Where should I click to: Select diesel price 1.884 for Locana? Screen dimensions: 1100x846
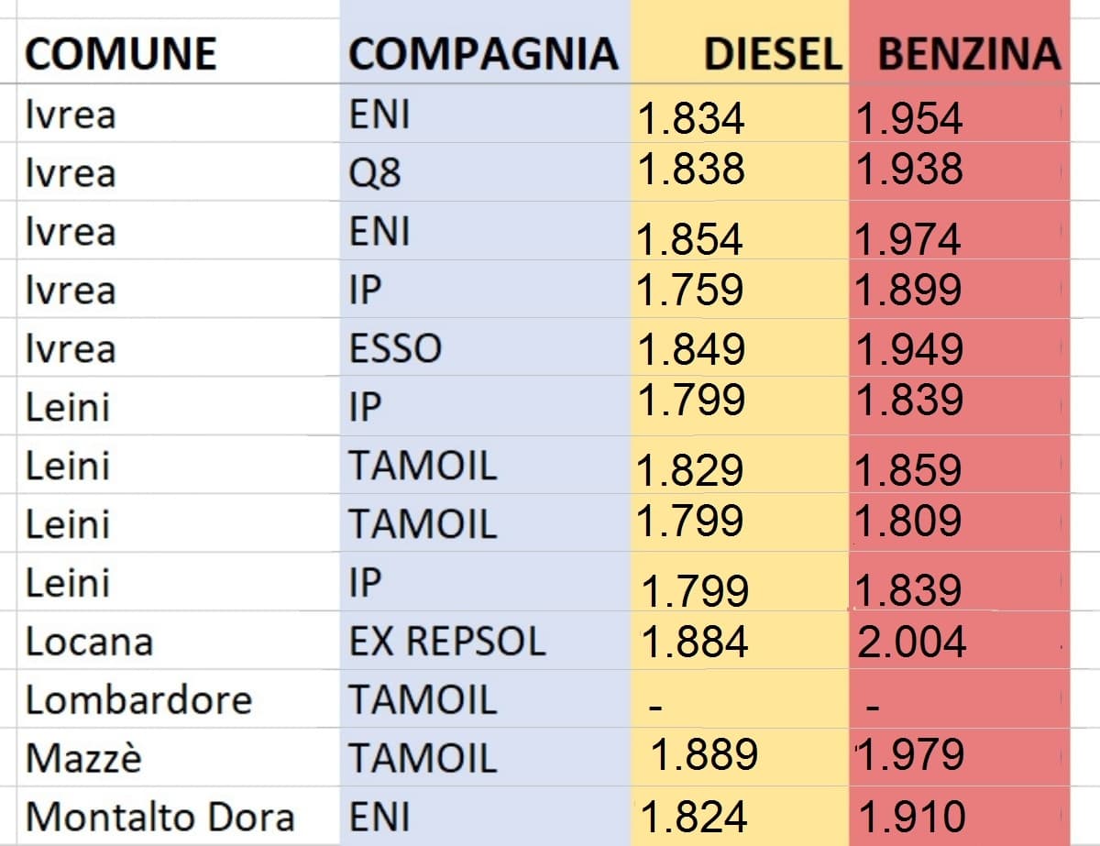pos(696,642)
